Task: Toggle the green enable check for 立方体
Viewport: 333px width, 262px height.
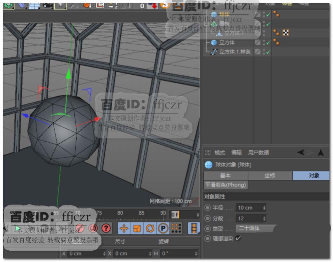Action: click(268, 43)
